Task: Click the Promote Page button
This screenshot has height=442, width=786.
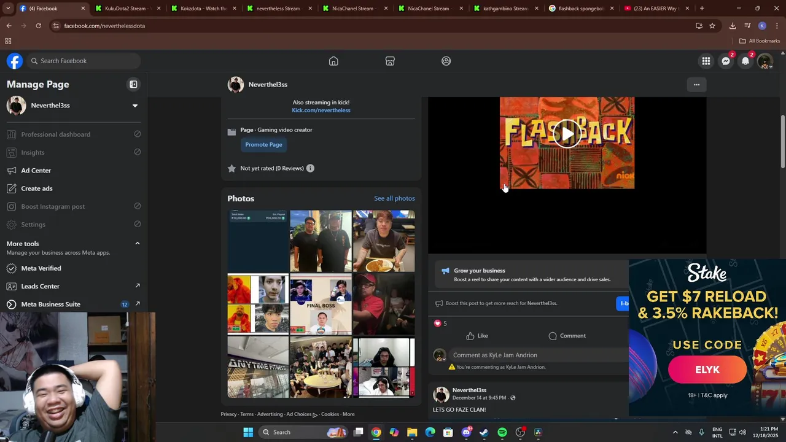Action: click(x=263, y=145)
